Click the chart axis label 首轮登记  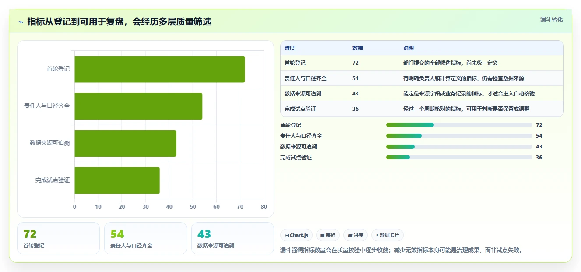pyautogui.click(x=58, y=69)
